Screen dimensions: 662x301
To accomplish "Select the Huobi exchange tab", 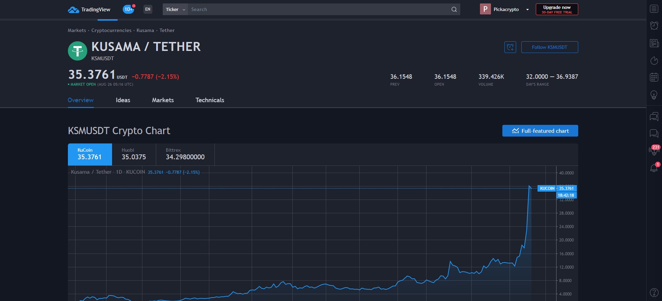I will [x=134, y=154].
